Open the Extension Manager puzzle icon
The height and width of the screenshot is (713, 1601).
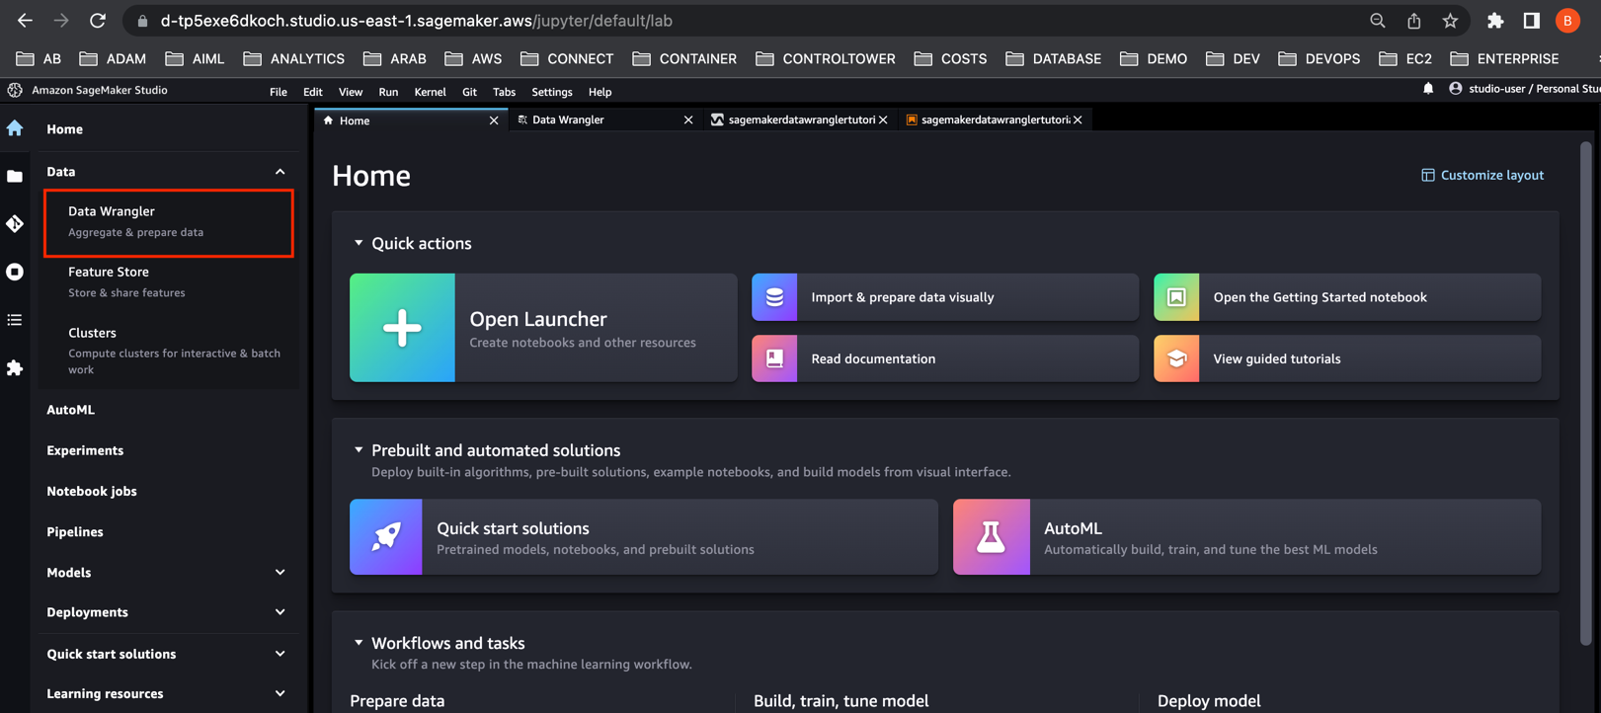coord(15,367)
